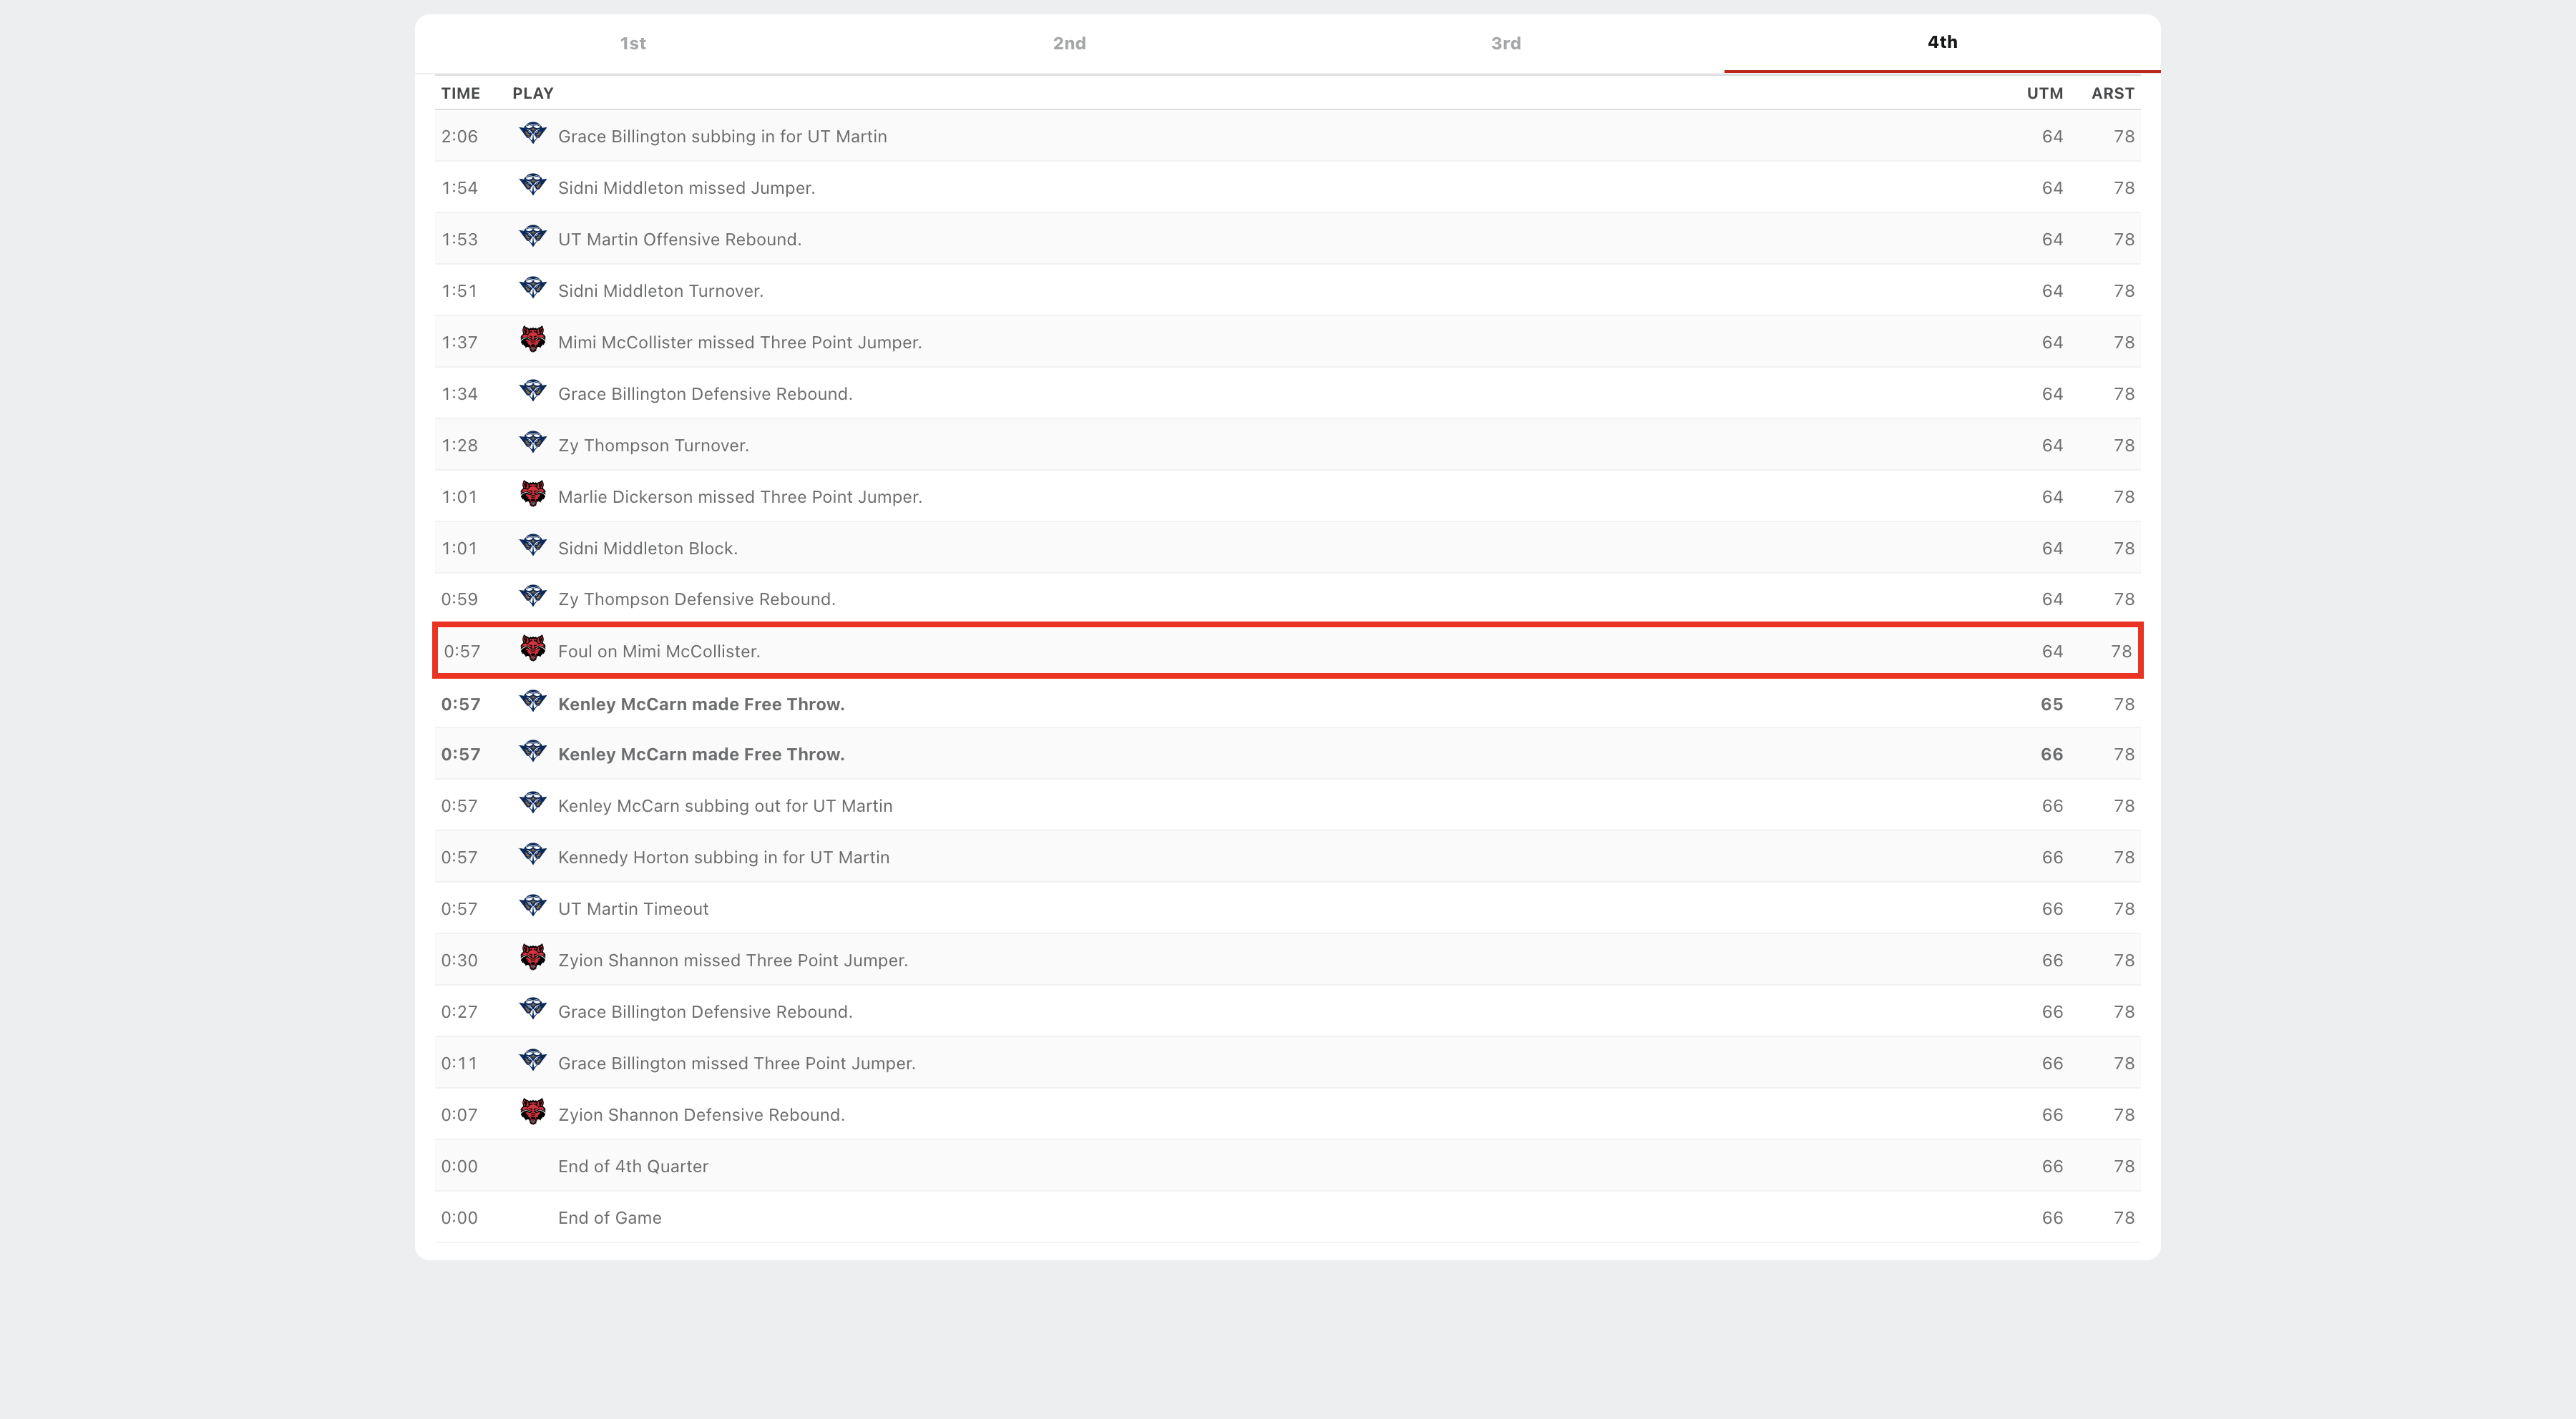2576x1419 pixels.
Task: Open the 3rd quarter tab
Action: 1505,43
